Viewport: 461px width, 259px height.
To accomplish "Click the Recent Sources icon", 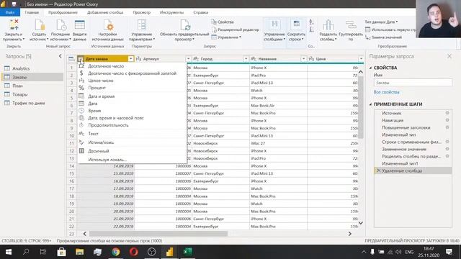I will (x=61, y=25).
